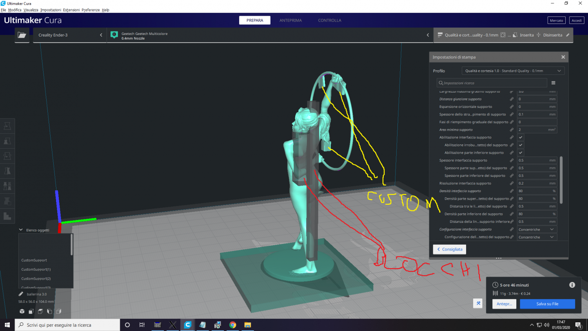Select the Scale tool in left toolbar
Screen dimensions: 588x331
[7, 141]
